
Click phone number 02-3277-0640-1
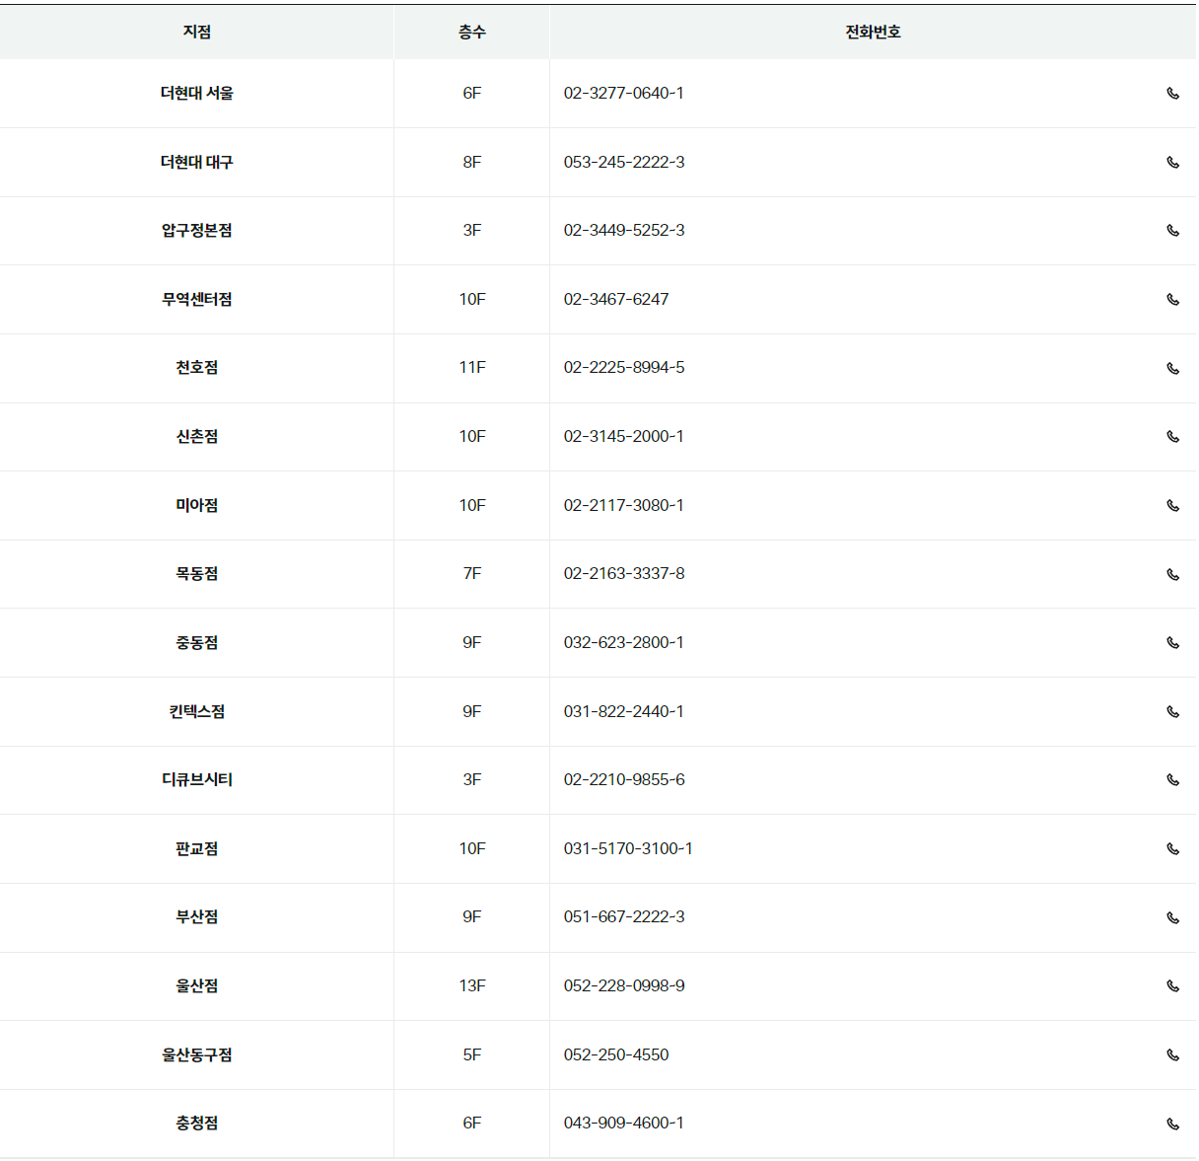624,93
